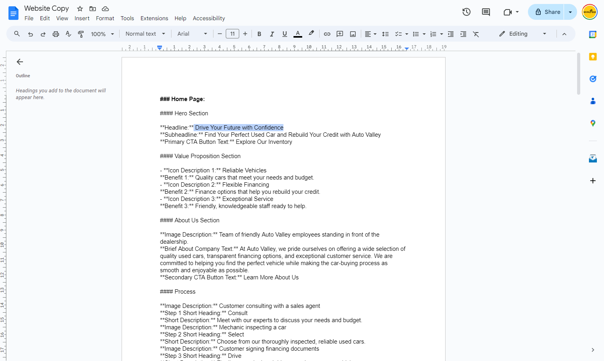Decrease the font size
Image resolution: width=604 pixels, height=361 pixels.
click(x=220, y=34)
